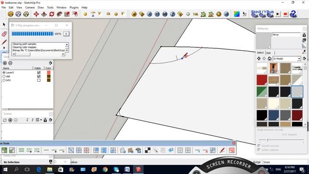Select the red material swatch
This screenshot has height=174, width=309.
pyautogui.click(x=262, y=80)
